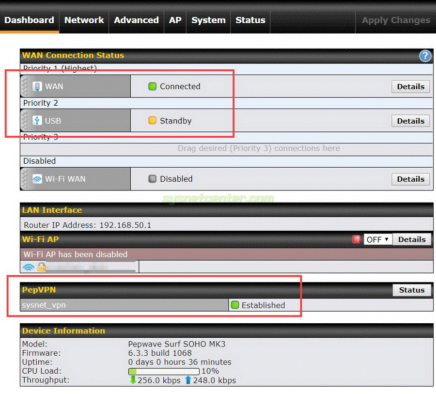Image resolution: width=436 pixels, height=394 pixels.
Task: Click the orange Standby status indicator
Action: click(x=153, y=121)
